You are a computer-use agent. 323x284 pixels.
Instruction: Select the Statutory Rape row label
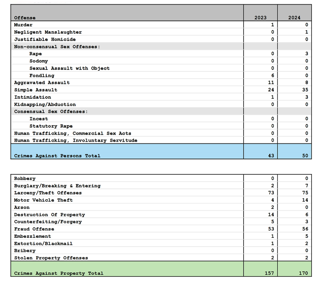click(51, 126)
